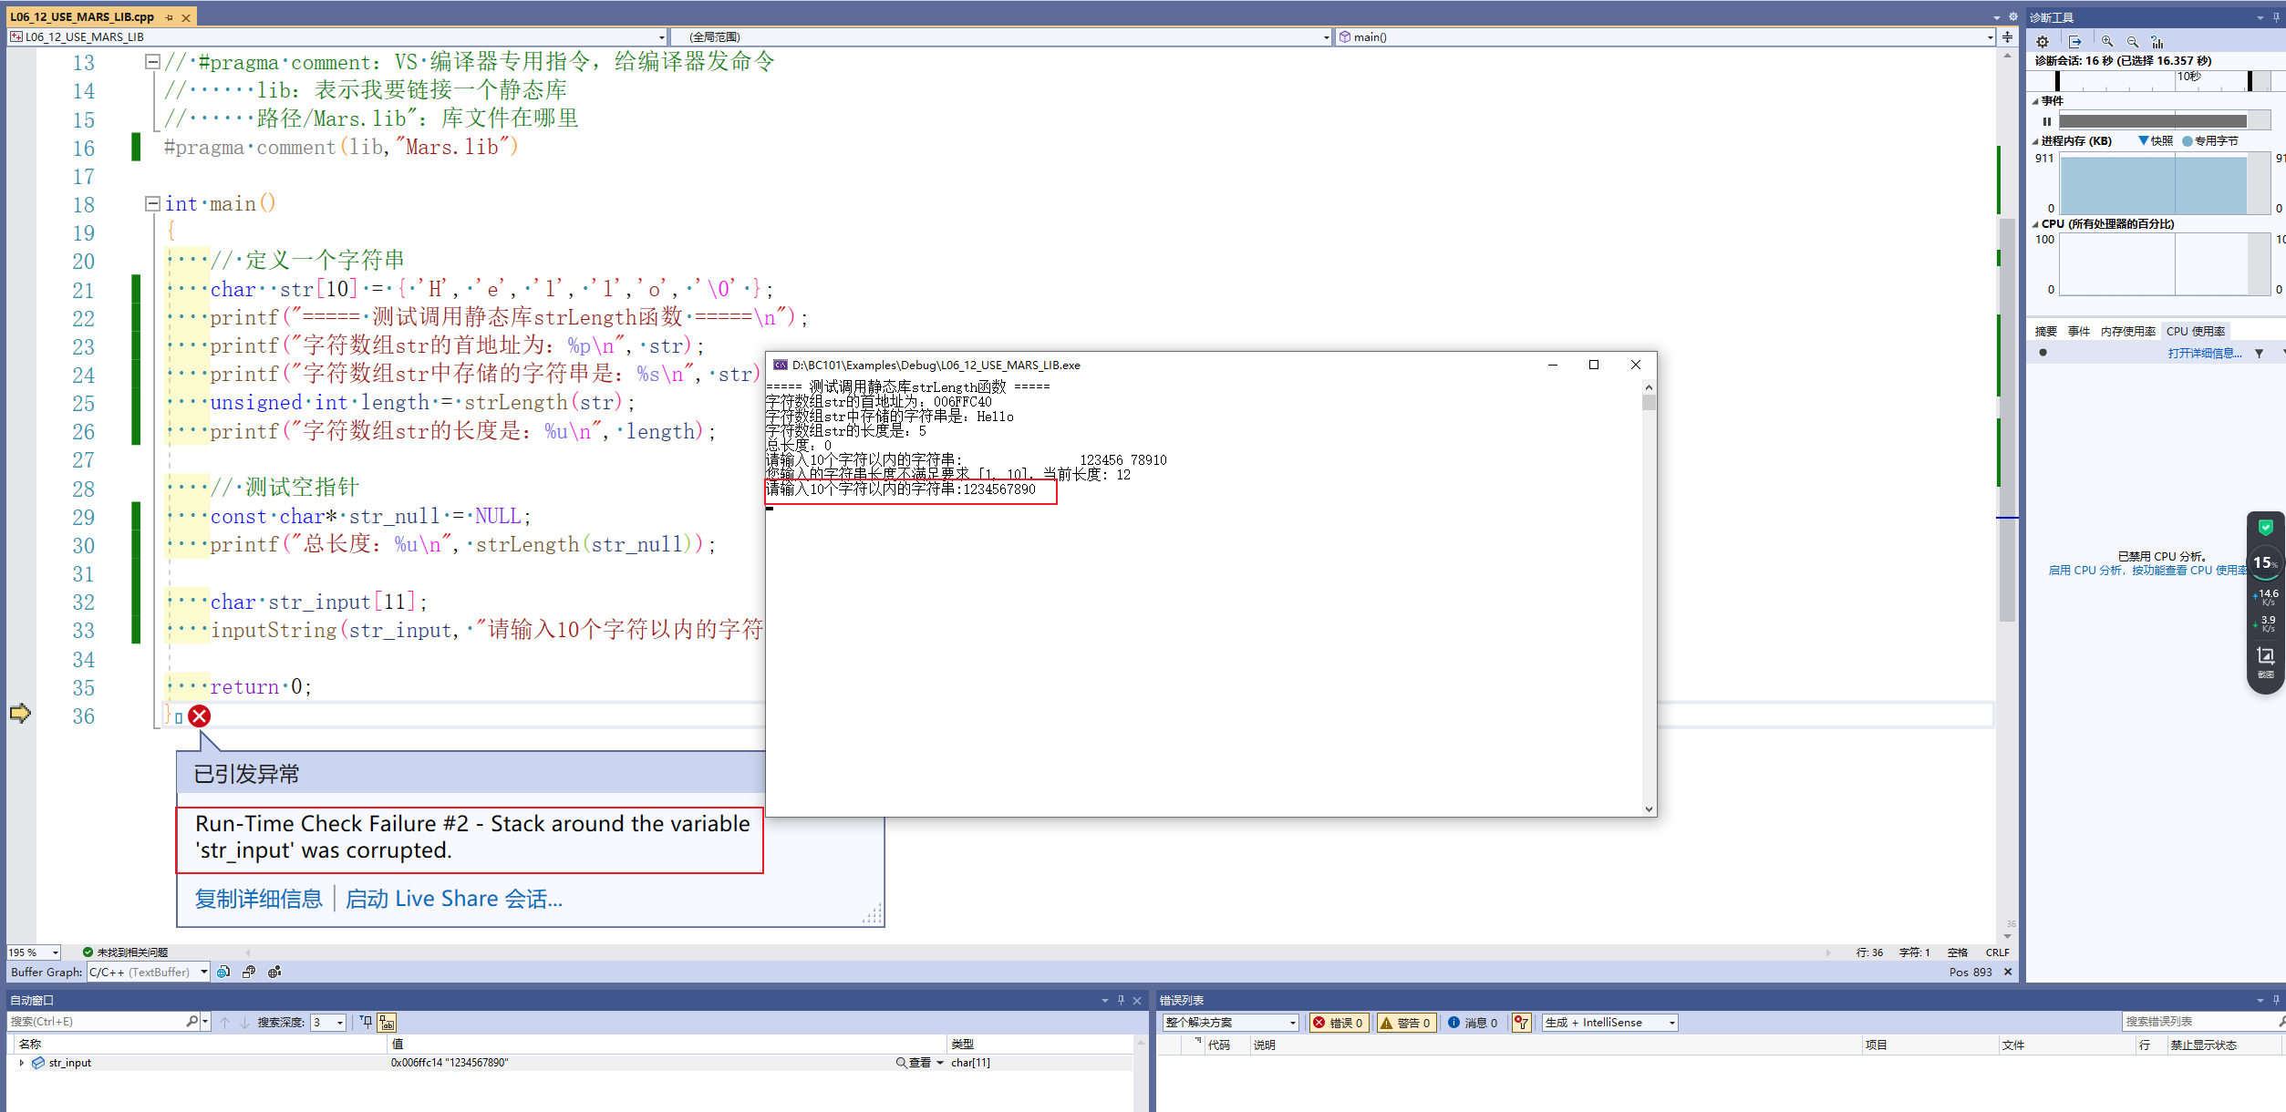Viewport: 2286px width, 1112px height.
Task: Click the red exception icon on line 36
Action: click(x=200, y=716)
